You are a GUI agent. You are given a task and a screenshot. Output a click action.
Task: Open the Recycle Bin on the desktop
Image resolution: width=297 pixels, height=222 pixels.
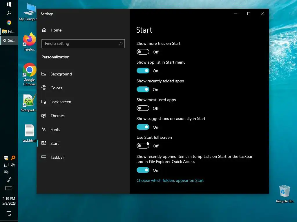(285, 194)
